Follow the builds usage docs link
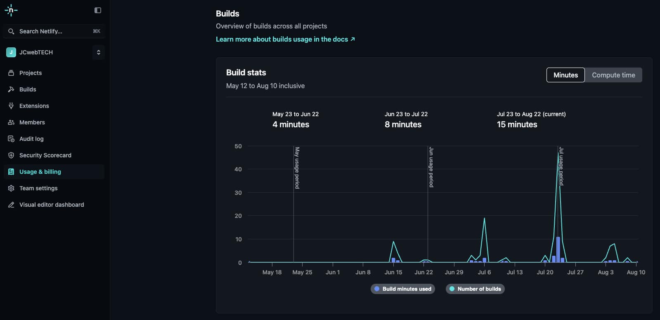The width and height of the screenshot is (660, 320). [x=285, y=39]
